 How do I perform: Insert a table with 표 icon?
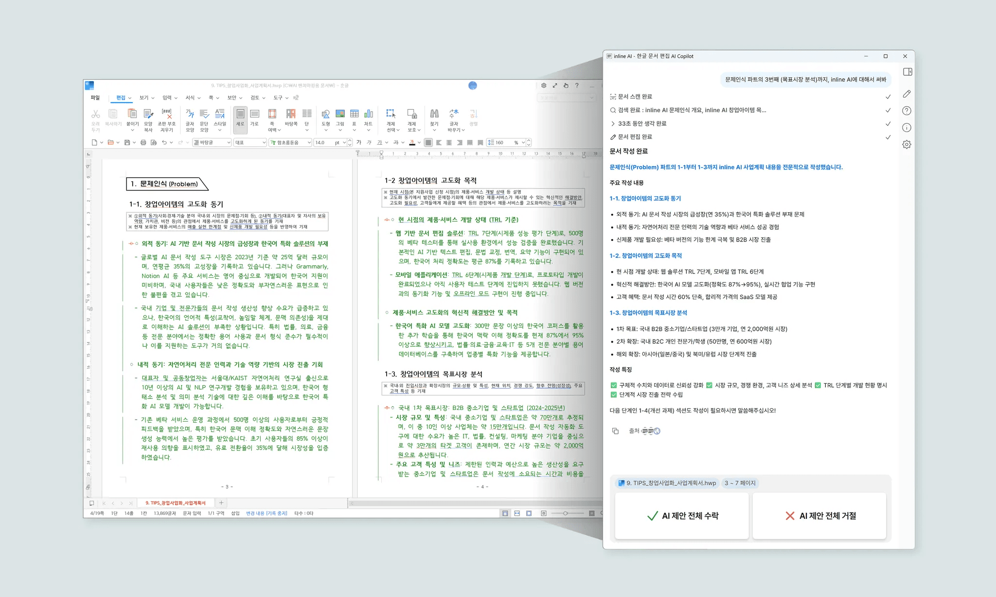click(354, 114)
